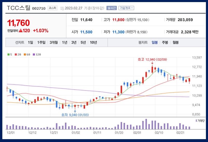Click the current price 11,760
The image size is (208, 142).
[x=18, y=23]
